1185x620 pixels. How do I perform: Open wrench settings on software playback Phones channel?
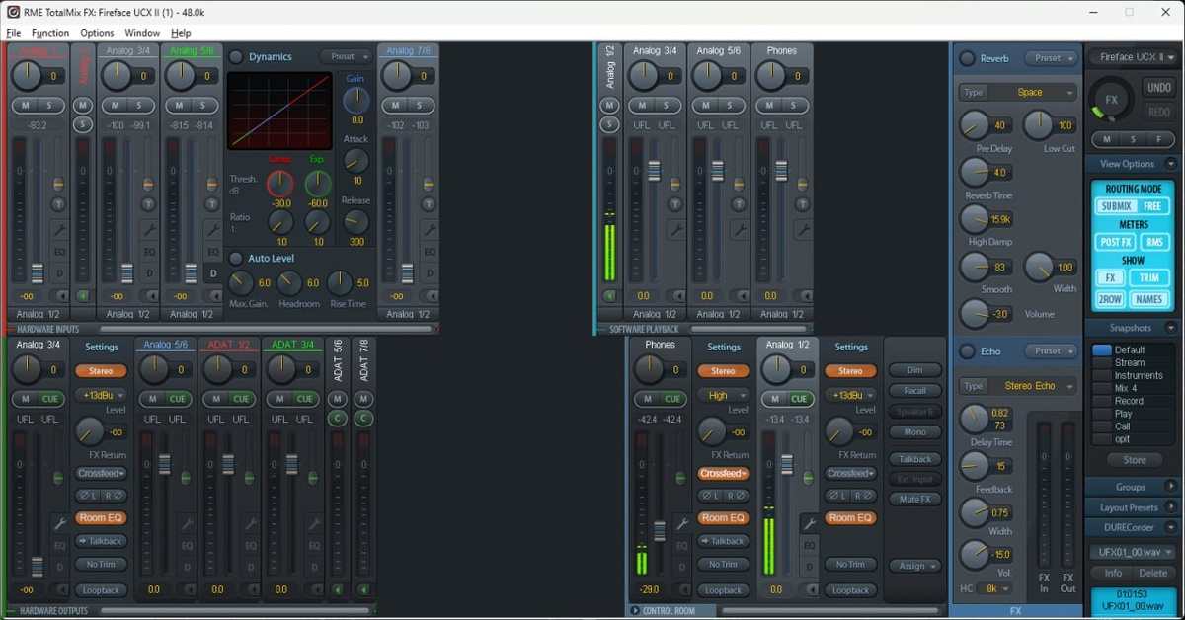click(803, 229)
